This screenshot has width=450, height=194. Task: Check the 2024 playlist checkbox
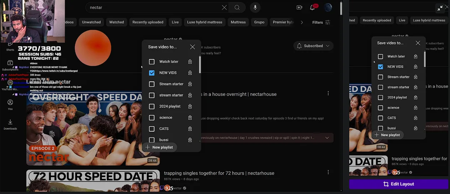[x=152, y=106]
